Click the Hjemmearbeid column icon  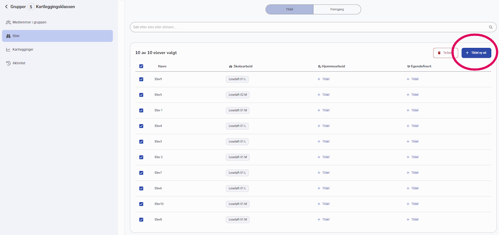click(x=319, y=66)
